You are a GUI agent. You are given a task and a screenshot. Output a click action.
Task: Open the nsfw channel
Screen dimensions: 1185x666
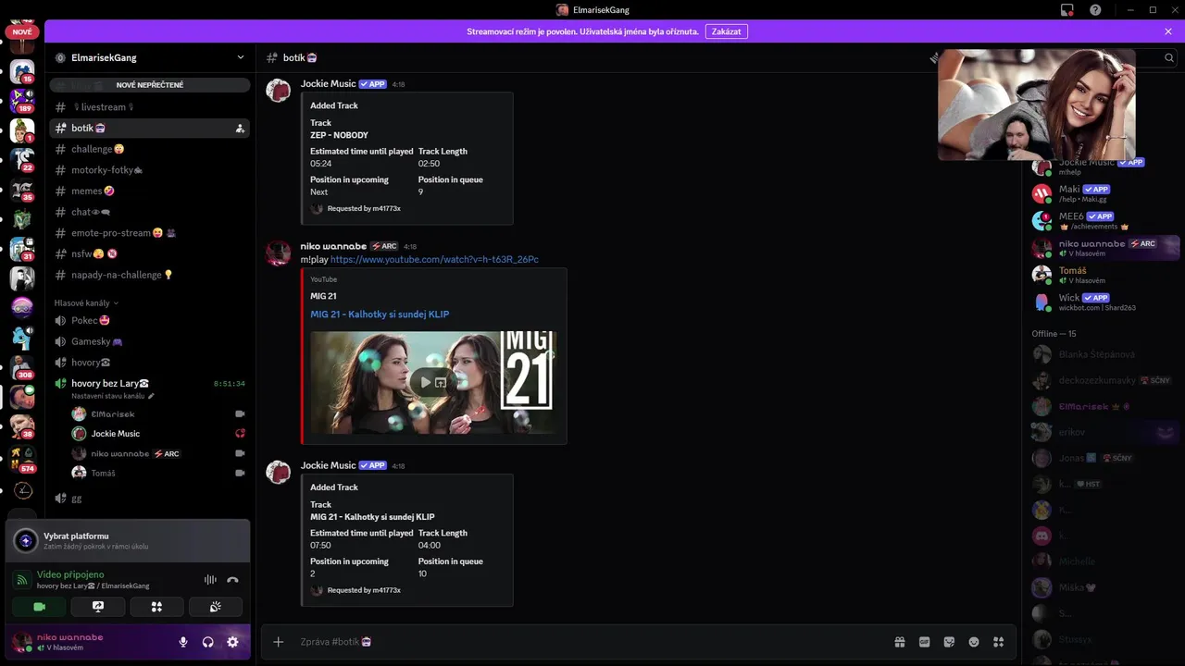point(150,253)
